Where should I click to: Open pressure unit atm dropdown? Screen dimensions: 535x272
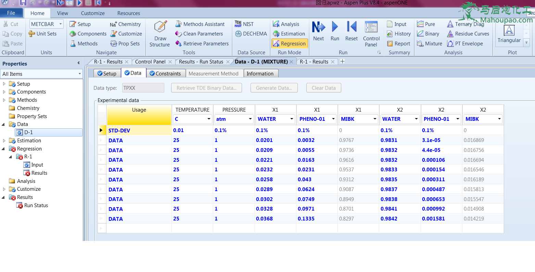pos(250,119)
